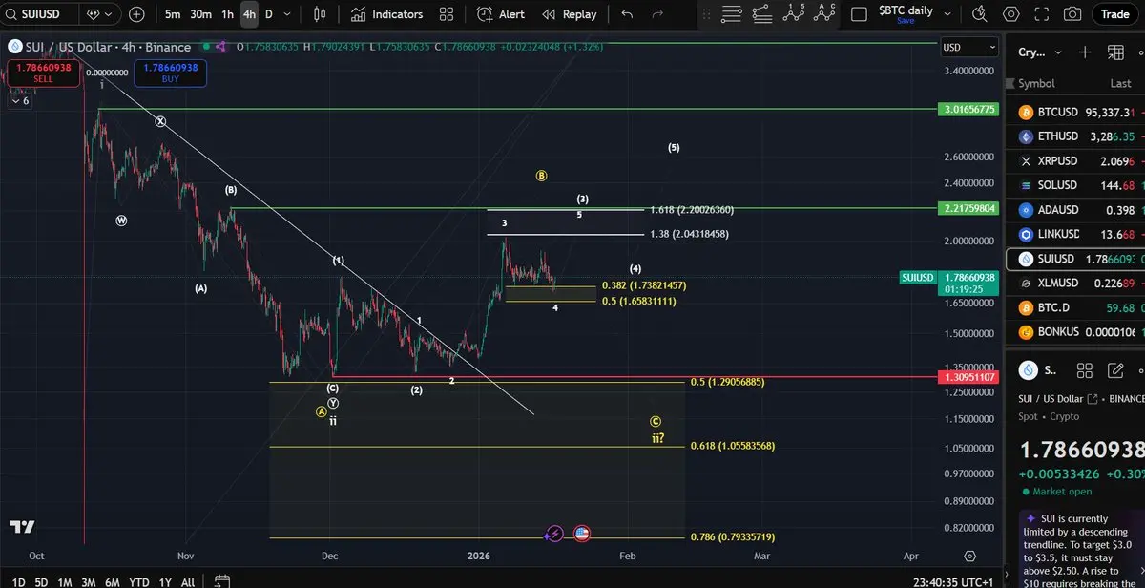Open the $BTC daily layout name
Image resolution: width=1145 pixels, height=588 pixels.
(906, 10)
